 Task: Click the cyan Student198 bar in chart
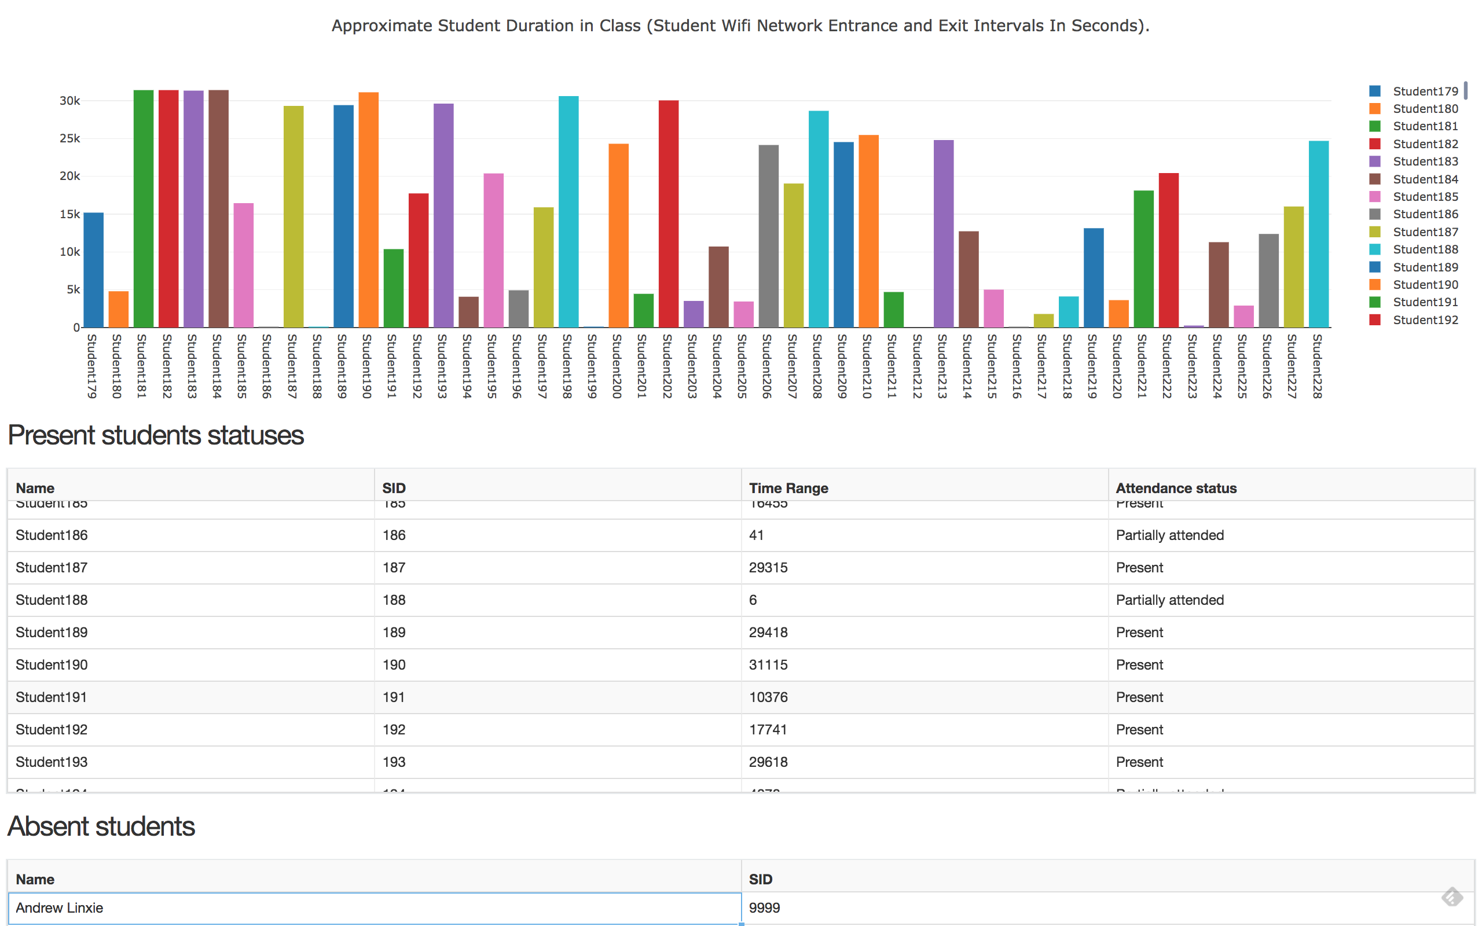[568, 211]
